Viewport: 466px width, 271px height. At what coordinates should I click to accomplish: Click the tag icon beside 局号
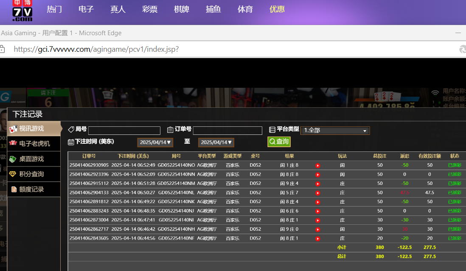tap(71, 129)
